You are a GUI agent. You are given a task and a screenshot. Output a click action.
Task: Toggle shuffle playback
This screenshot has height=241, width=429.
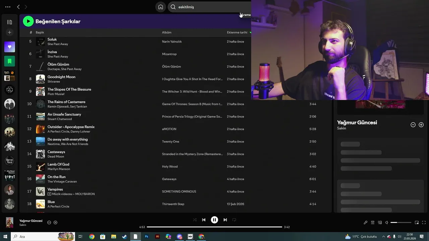(x=195, y=220)
